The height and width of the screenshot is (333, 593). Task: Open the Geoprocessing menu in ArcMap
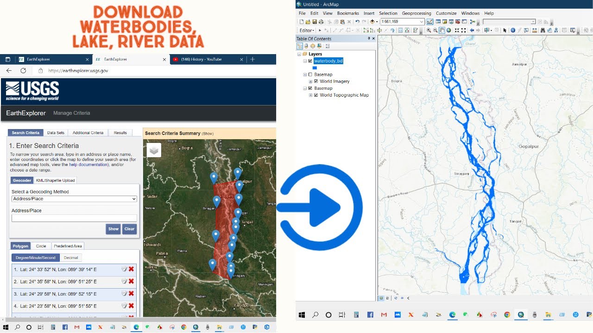pyautogui.click(x=416, y=13)
